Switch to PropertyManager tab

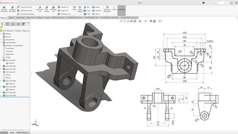pos(8,24)
